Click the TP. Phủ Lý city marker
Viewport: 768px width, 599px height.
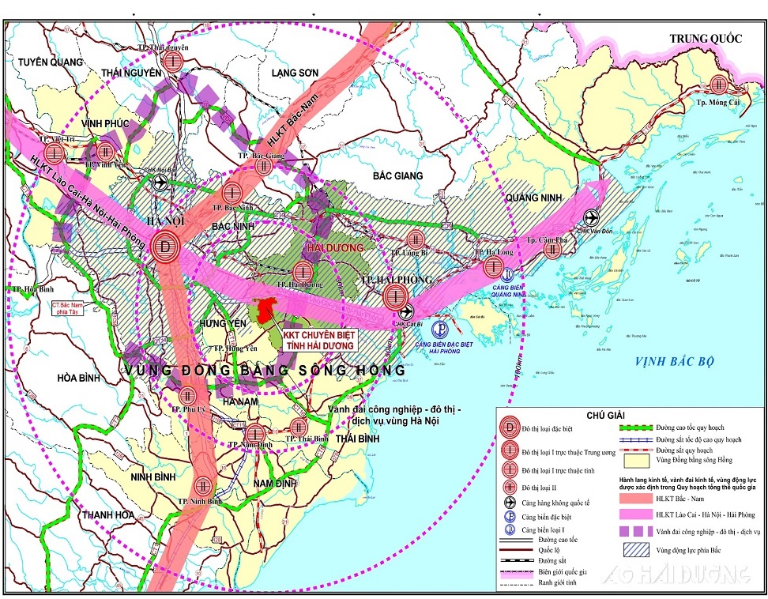click(187, 396)
